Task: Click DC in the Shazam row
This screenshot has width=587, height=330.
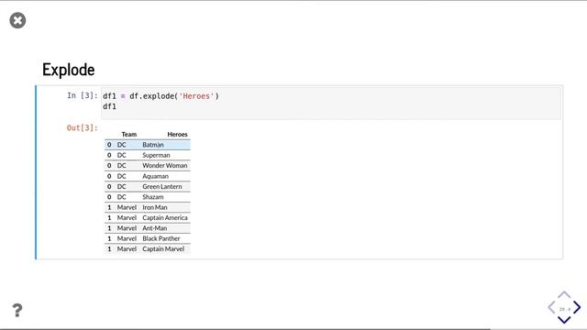Action: click(121, 197)
